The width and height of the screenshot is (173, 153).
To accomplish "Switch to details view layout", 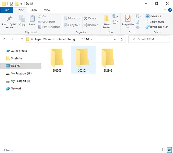I will point(164,150).
